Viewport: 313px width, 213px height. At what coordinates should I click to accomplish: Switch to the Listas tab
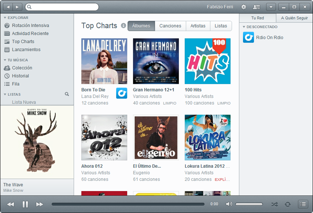(x=221, y=26)
